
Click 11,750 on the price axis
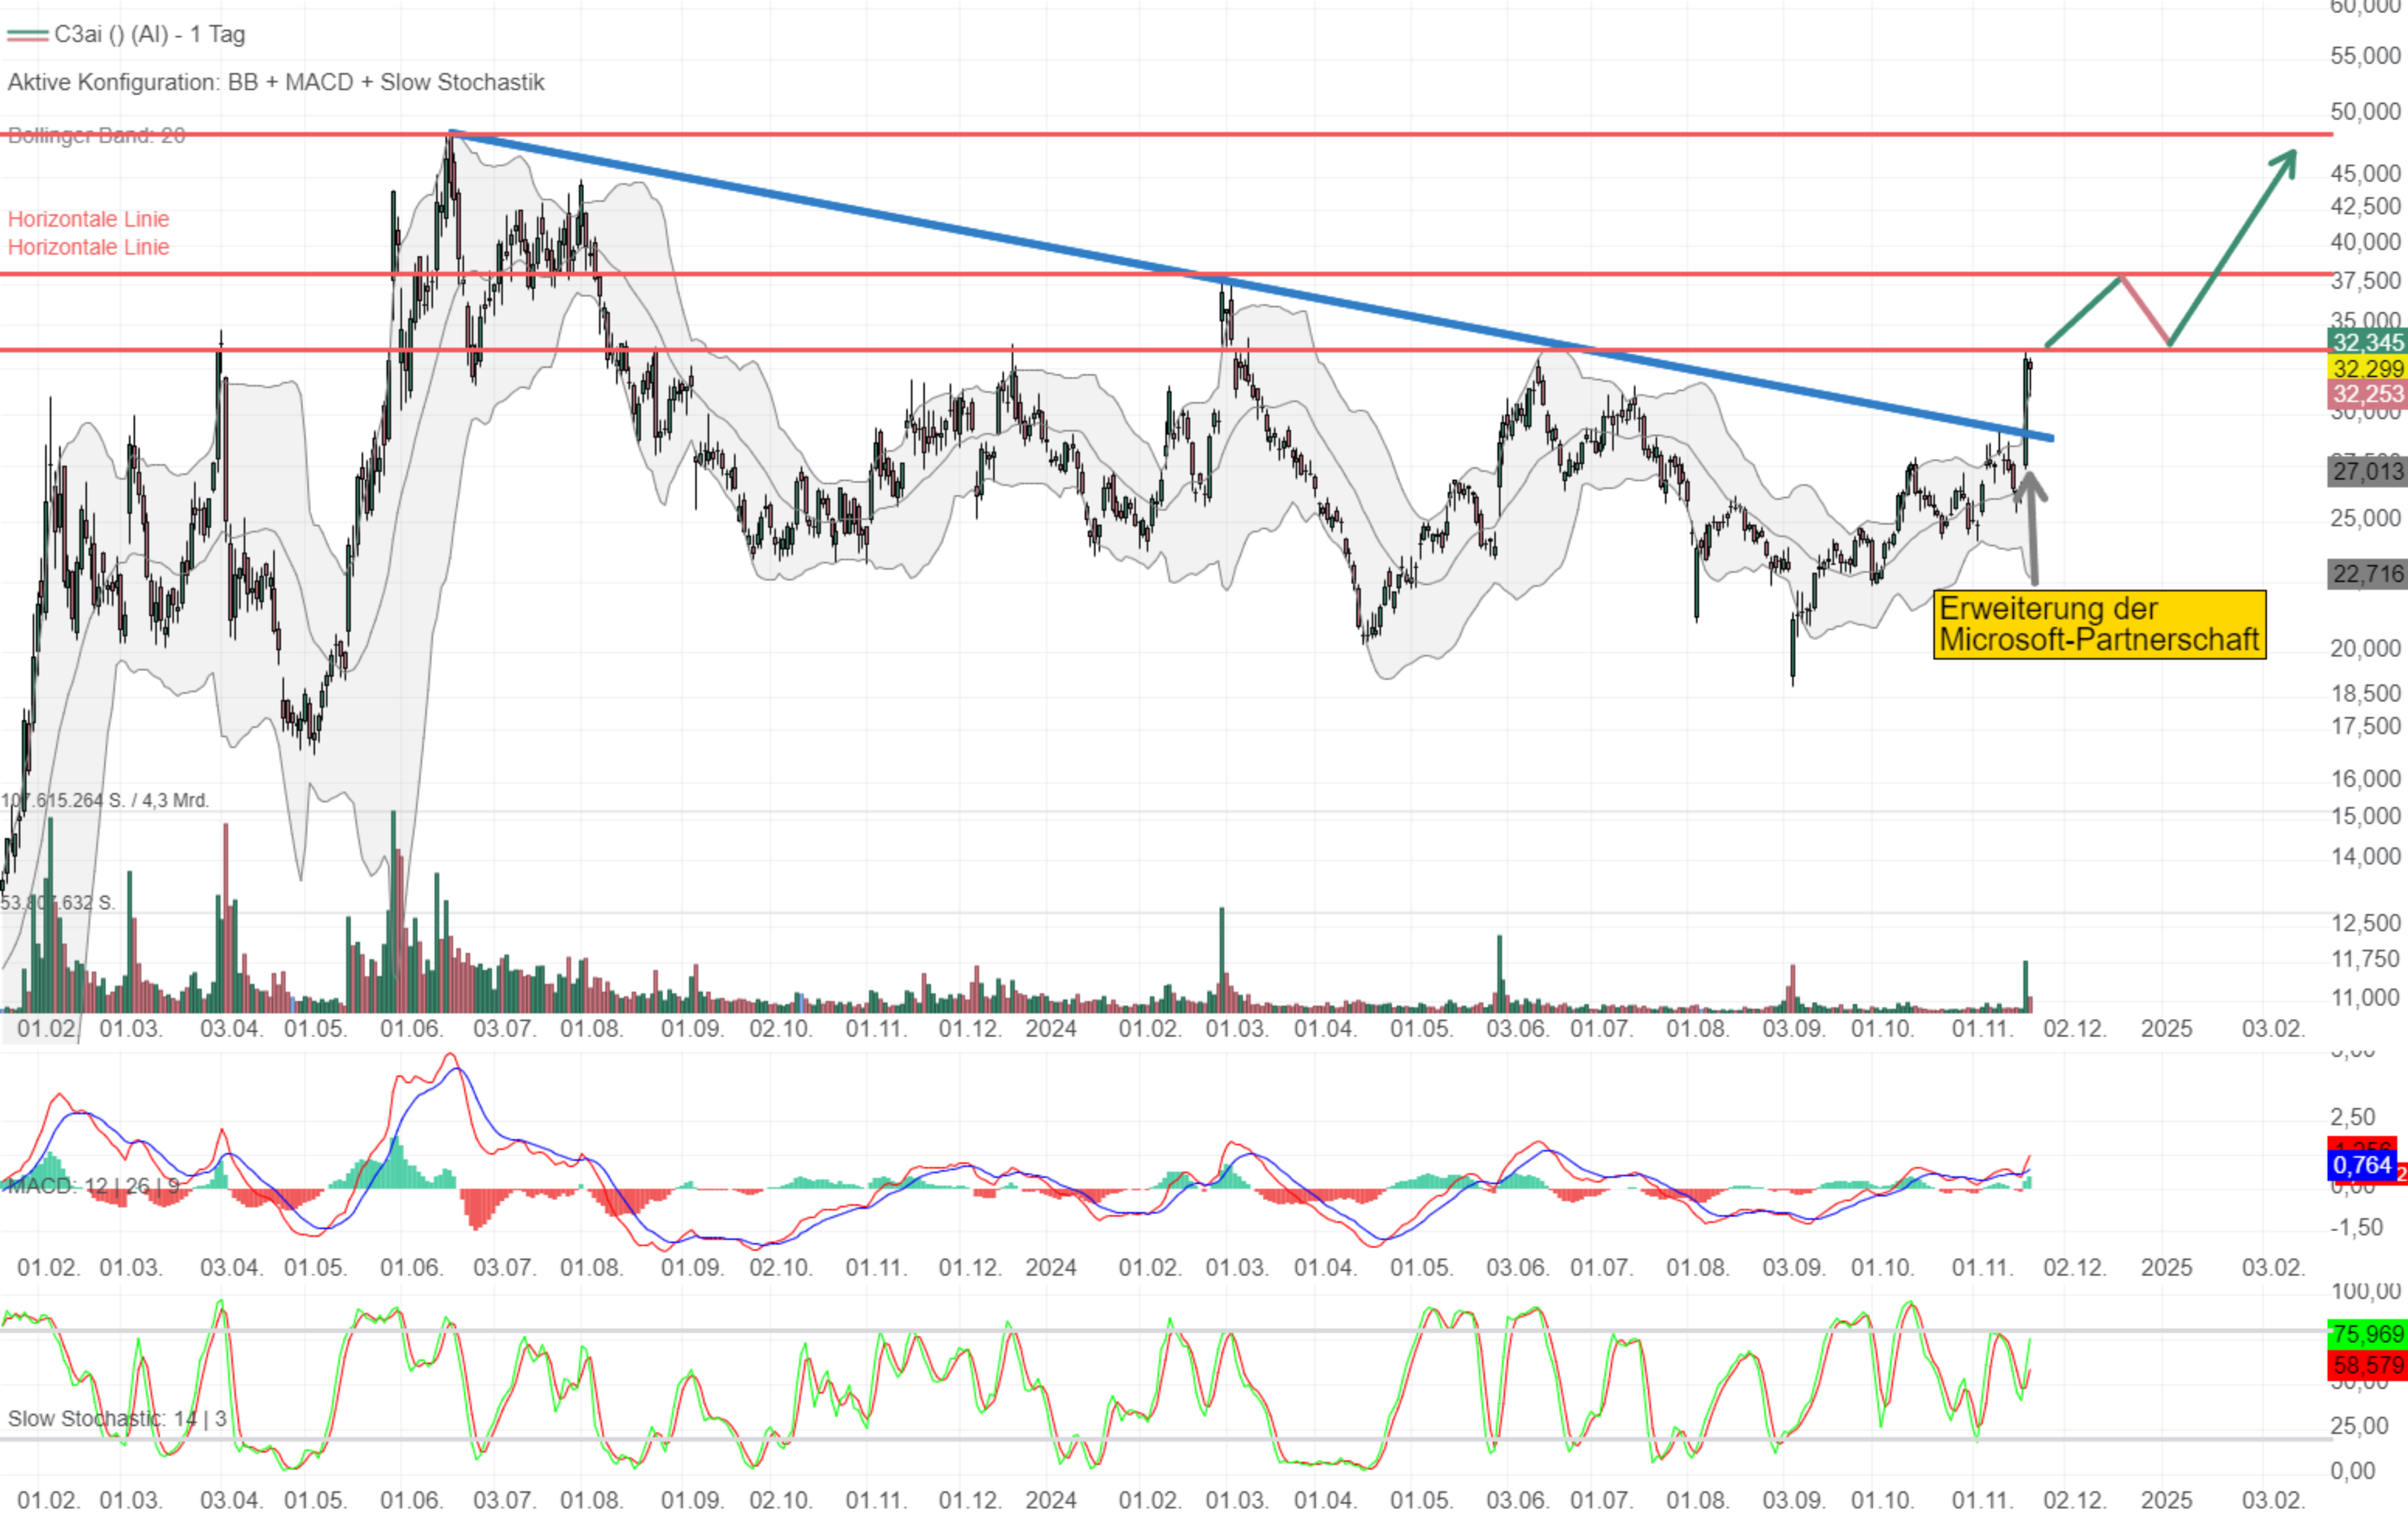pos(2365,959)
